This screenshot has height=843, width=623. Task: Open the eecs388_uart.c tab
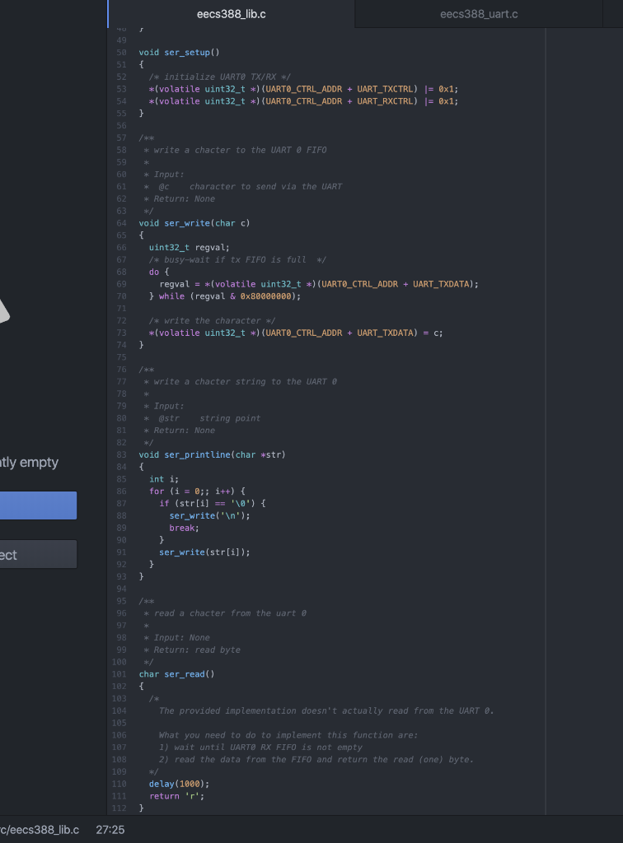(479, 14)
